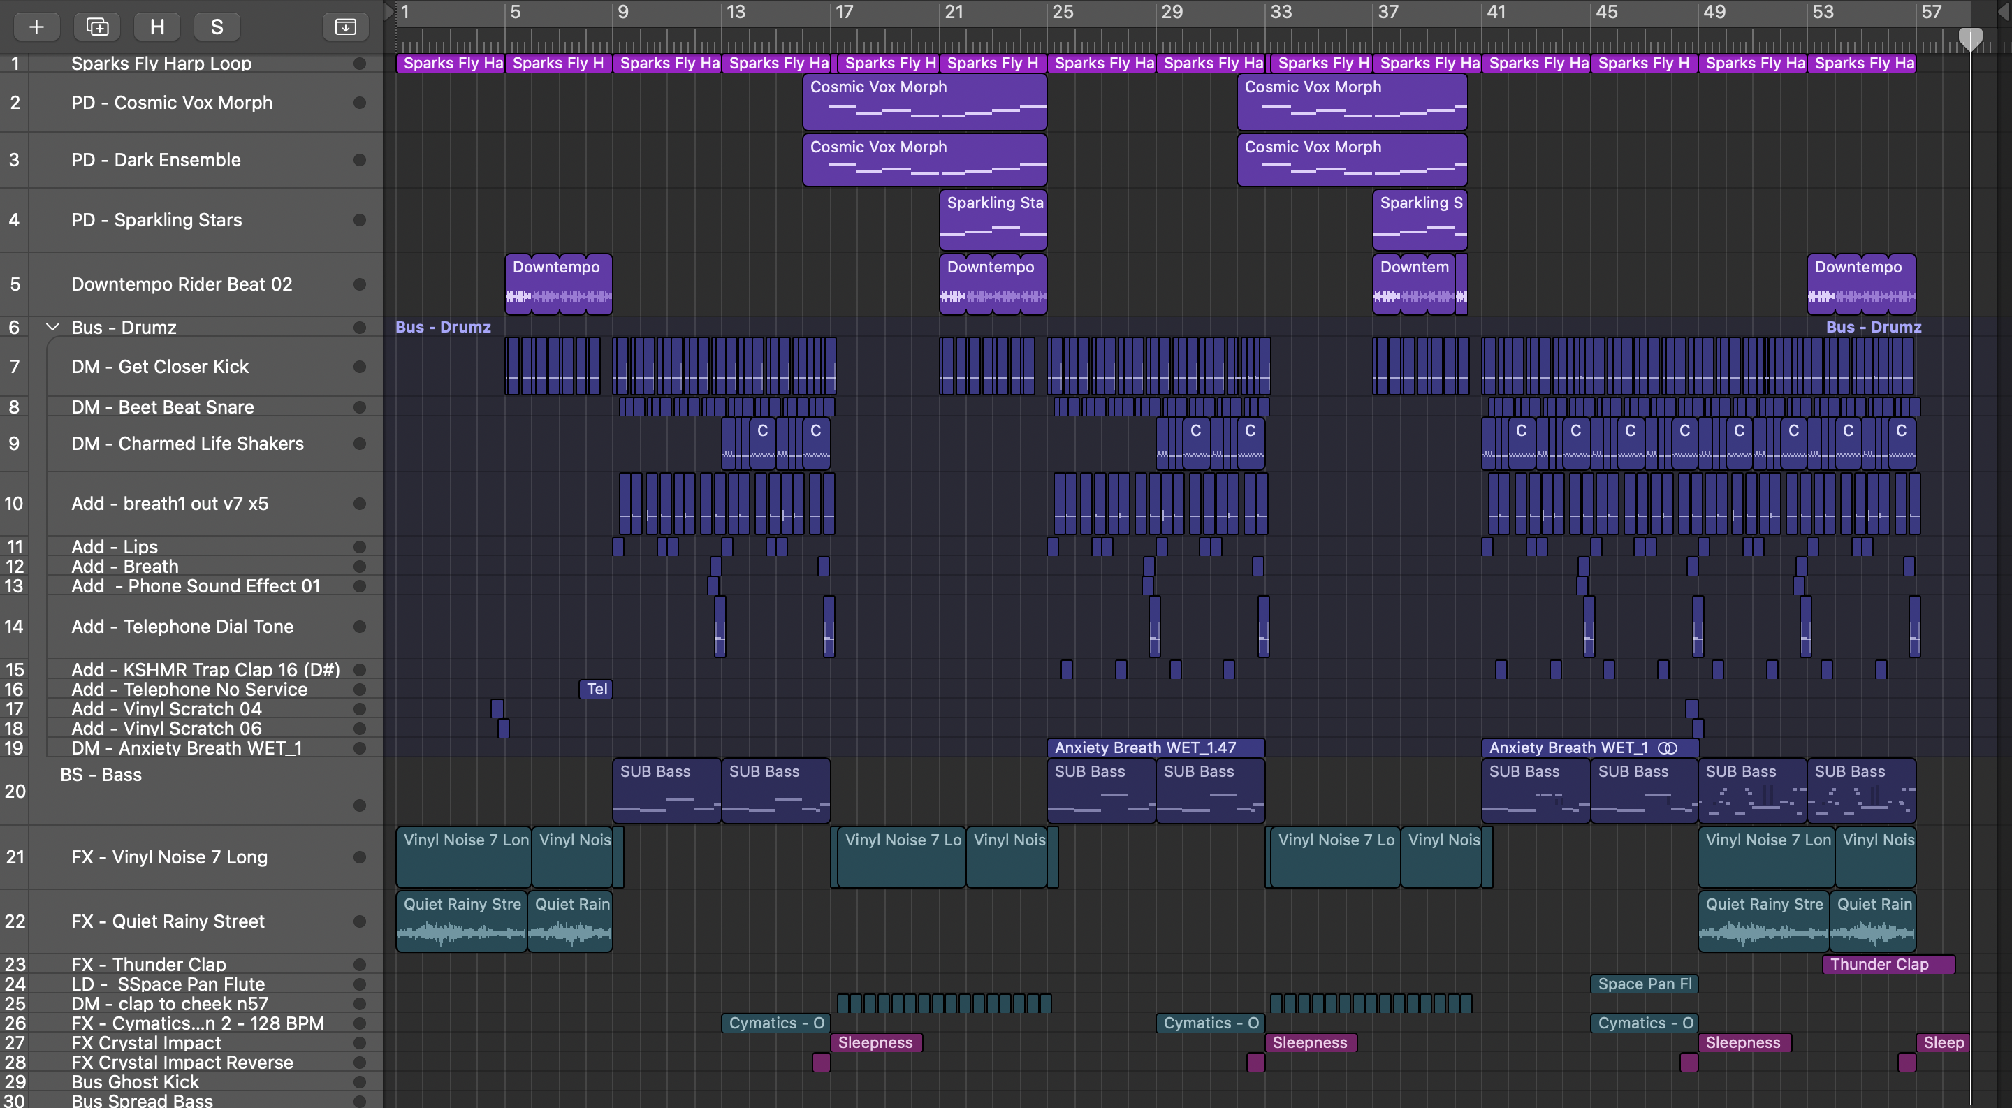Screen dimensions: 2012x1108
Task: Collapse the Bus - Drumz track stack
Action: [52, 327]
